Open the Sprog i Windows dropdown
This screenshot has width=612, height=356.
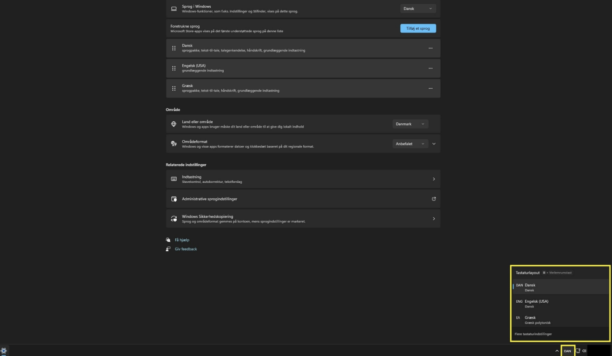point(418,9)
